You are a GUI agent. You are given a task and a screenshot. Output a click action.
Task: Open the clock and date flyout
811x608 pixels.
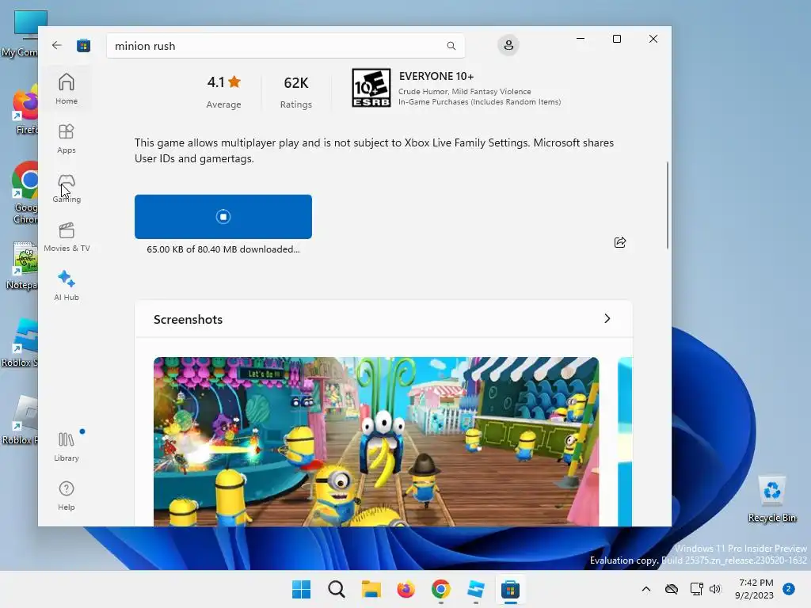(x=754, y=589)
